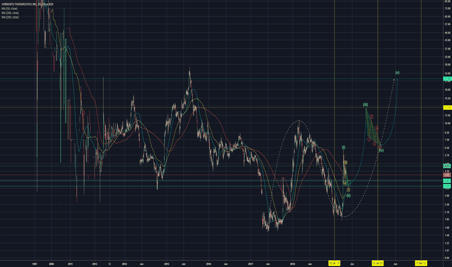Click the green wave (v) label
This screenshot has height=267, width=452.
pyautogui.click(x=397, y=73)
